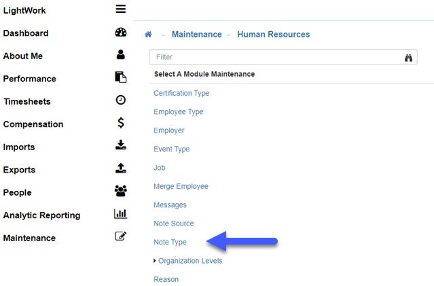Open Dashboard via the gauge icon
The width and height of the screenshot is (434, 286).
coord(120,33)
